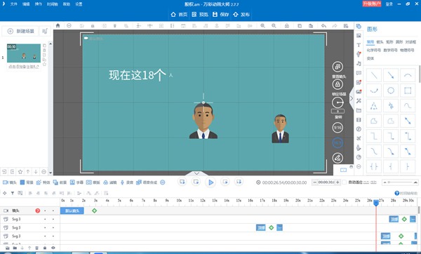Image resolution: width=421 pixels, height=254 pixels.
Task: Open the 时间轴 (Timeline) menu
Action: [53, 4]
